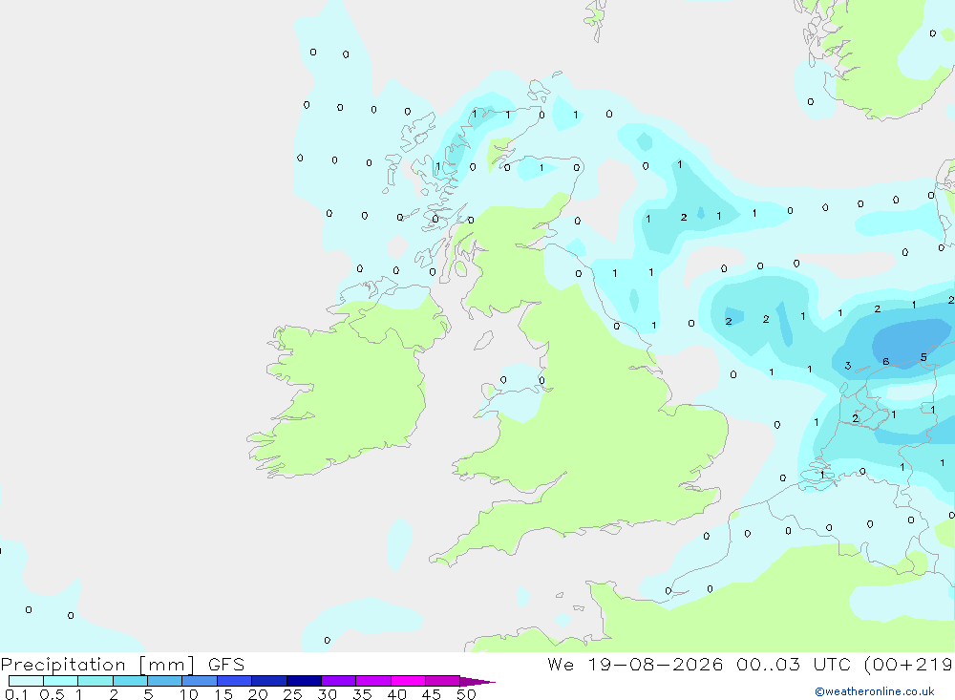Click the legend label '0.1'
The width and height of the screenshot is (955, 700).
(x=16, y=694)
